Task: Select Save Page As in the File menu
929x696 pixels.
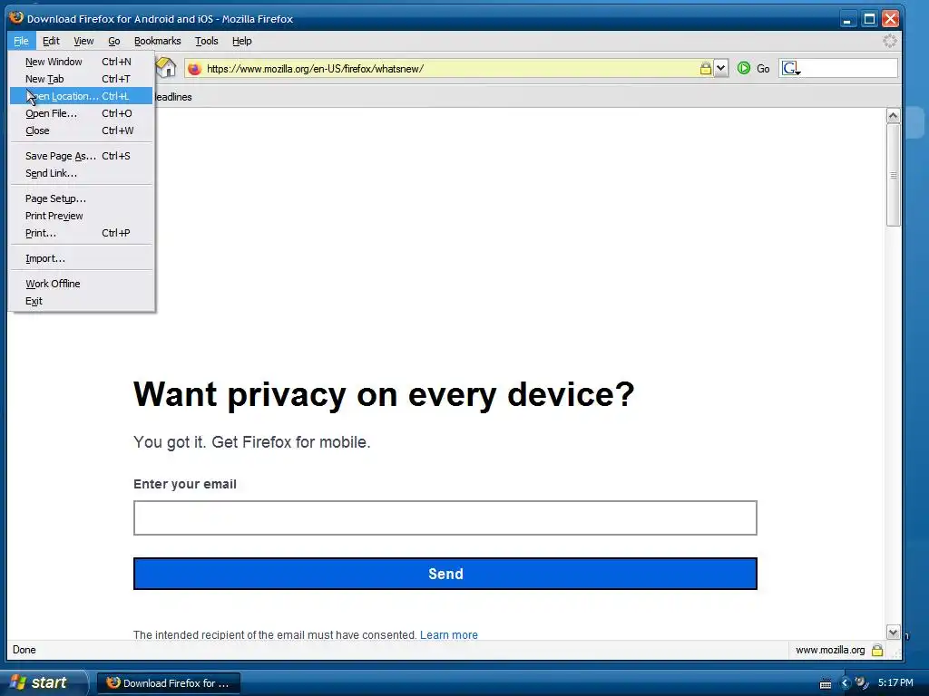Action: click(81, 156)
